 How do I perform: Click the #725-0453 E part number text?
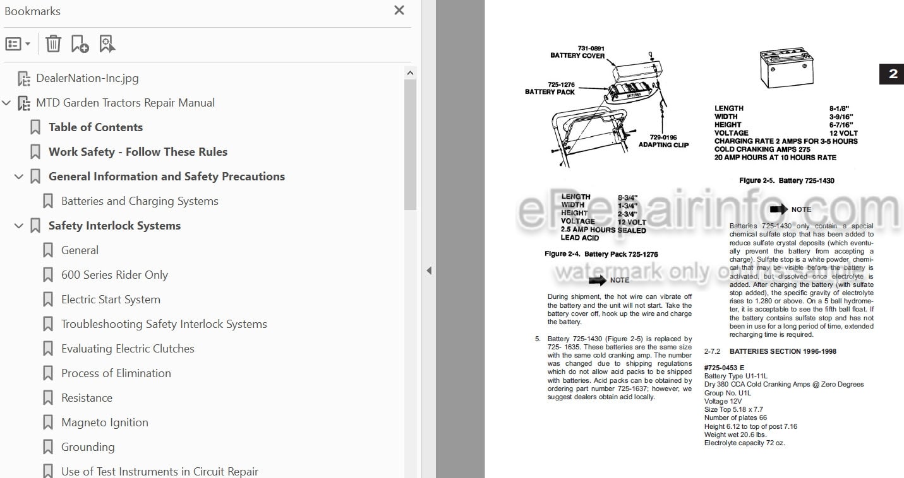pyautogui.click(x=724, y=367)
